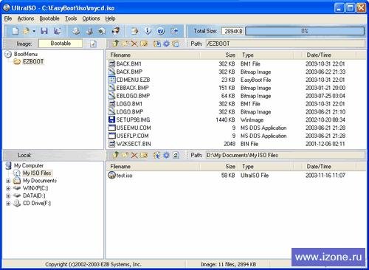Click the properties icon beside Bootable field
The image size is (369, 270).
pos(93,44)
